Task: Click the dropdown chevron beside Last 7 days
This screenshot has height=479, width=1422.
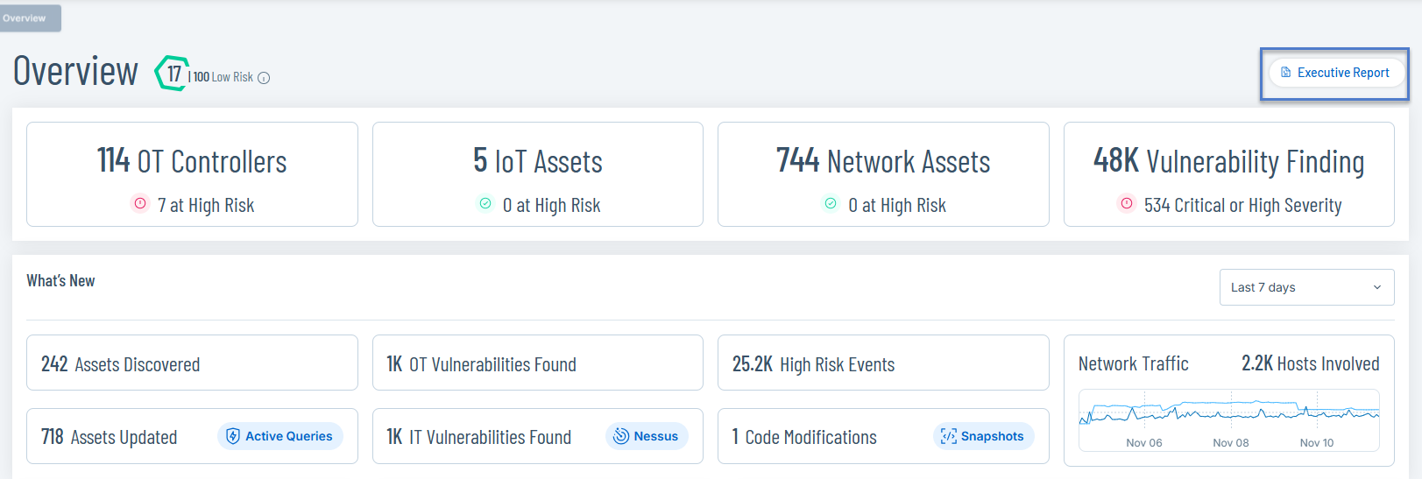Action: 1376,287
